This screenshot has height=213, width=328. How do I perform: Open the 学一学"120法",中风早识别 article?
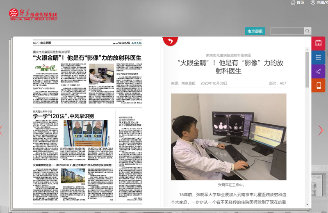pyautogui.click(x=64, y=116)
